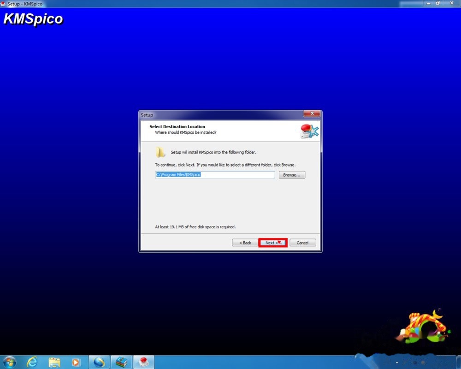
Task: Show hidden system tray icons
Action: coord(397,363)
